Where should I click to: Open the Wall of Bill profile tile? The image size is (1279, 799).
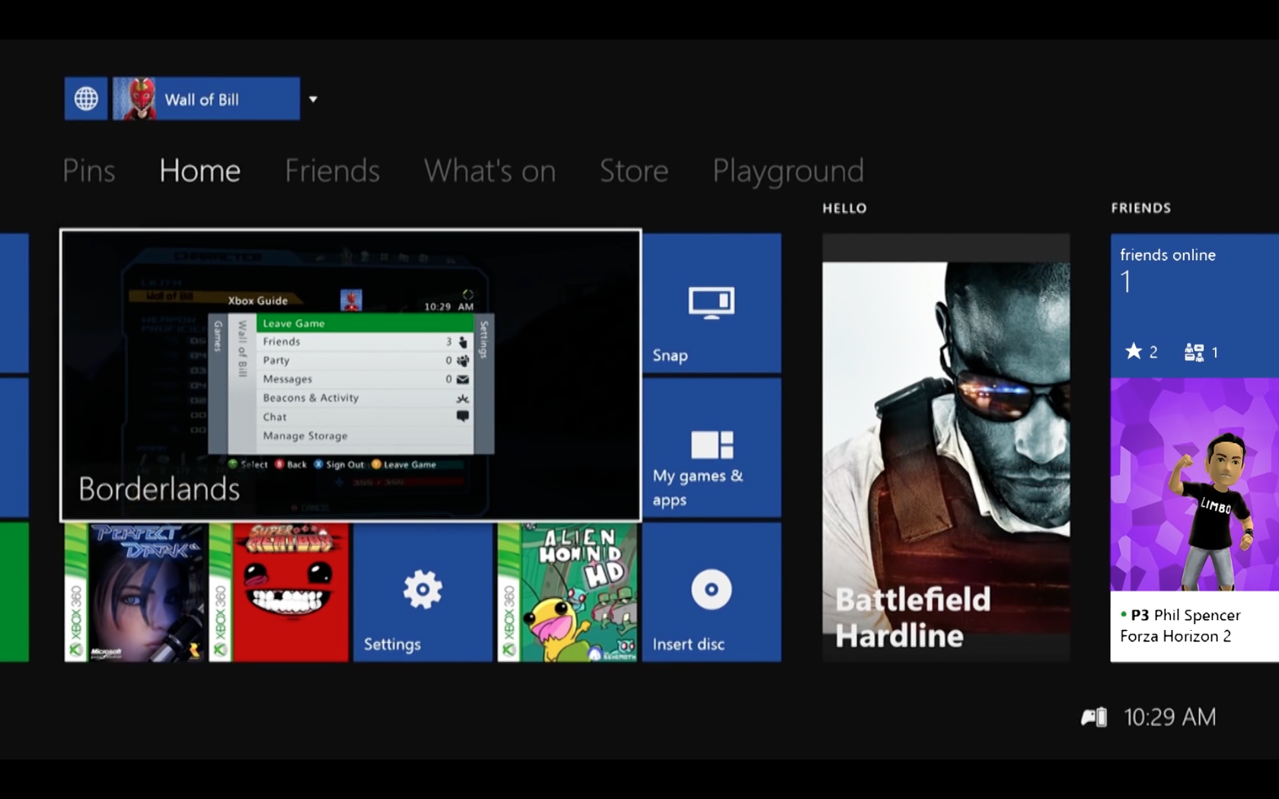point(206,98)
